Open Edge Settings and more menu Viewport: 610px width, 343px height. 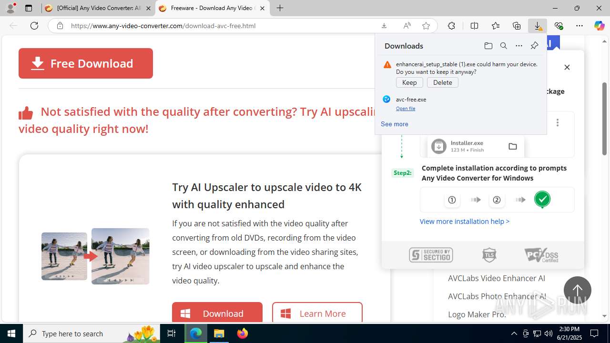pos(579,26)
